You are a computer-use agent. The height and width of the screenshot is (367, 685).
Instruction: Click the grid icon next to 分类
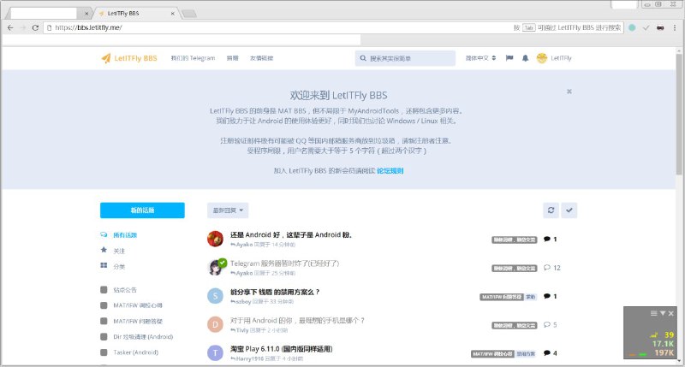[104, 265]
